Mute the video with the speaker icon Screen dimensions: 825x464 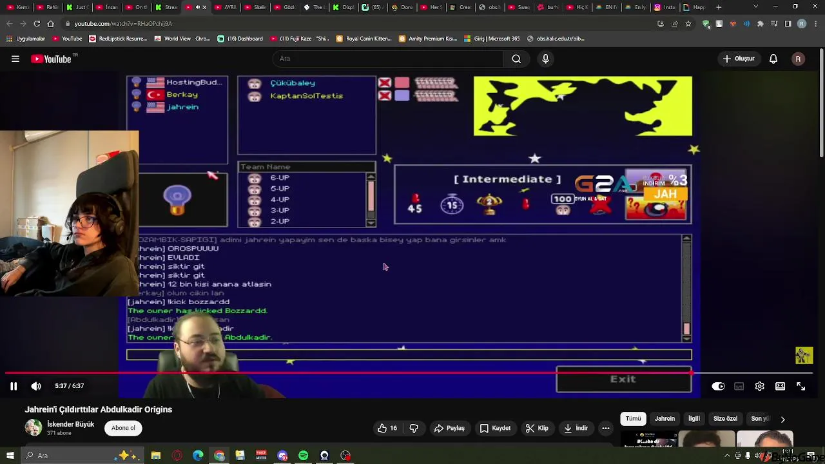(36, 386)
